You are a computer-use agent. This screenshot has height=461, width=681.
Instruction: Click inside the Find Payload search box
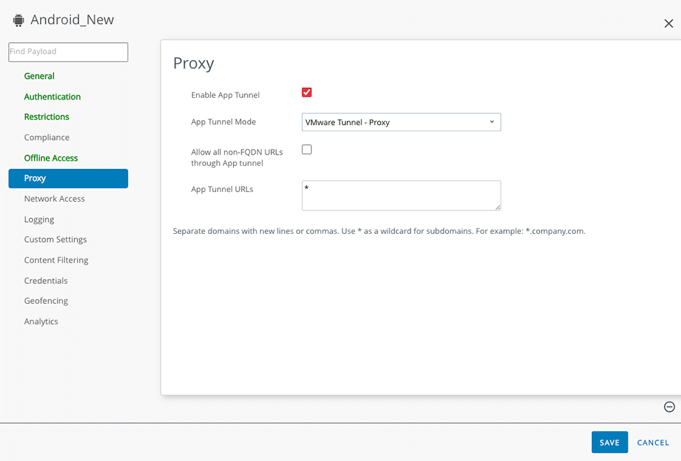pos(68,52)
